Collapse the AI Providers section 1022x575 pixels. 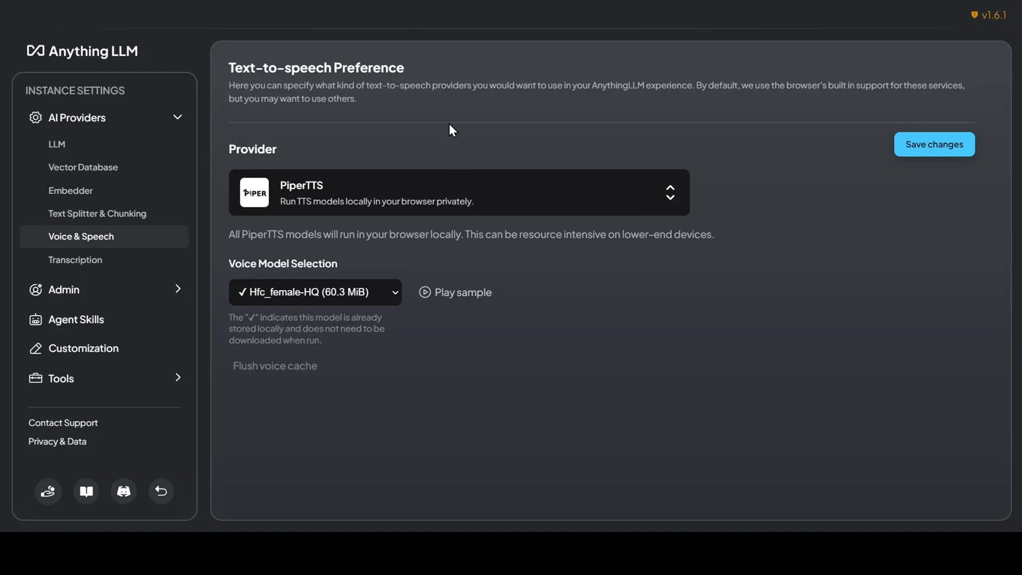click(178, 117)
